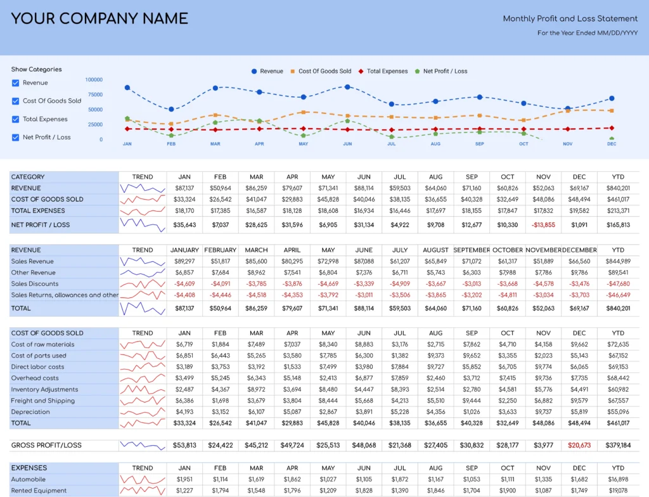Click the Automobile trend sparkline

tap(143, 480)
